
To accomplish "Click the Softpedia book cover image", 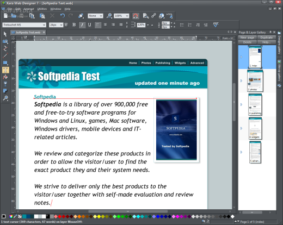I will 176,130.
